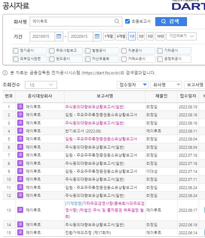Click submitter 이대성 in row 9

[152, 171]
